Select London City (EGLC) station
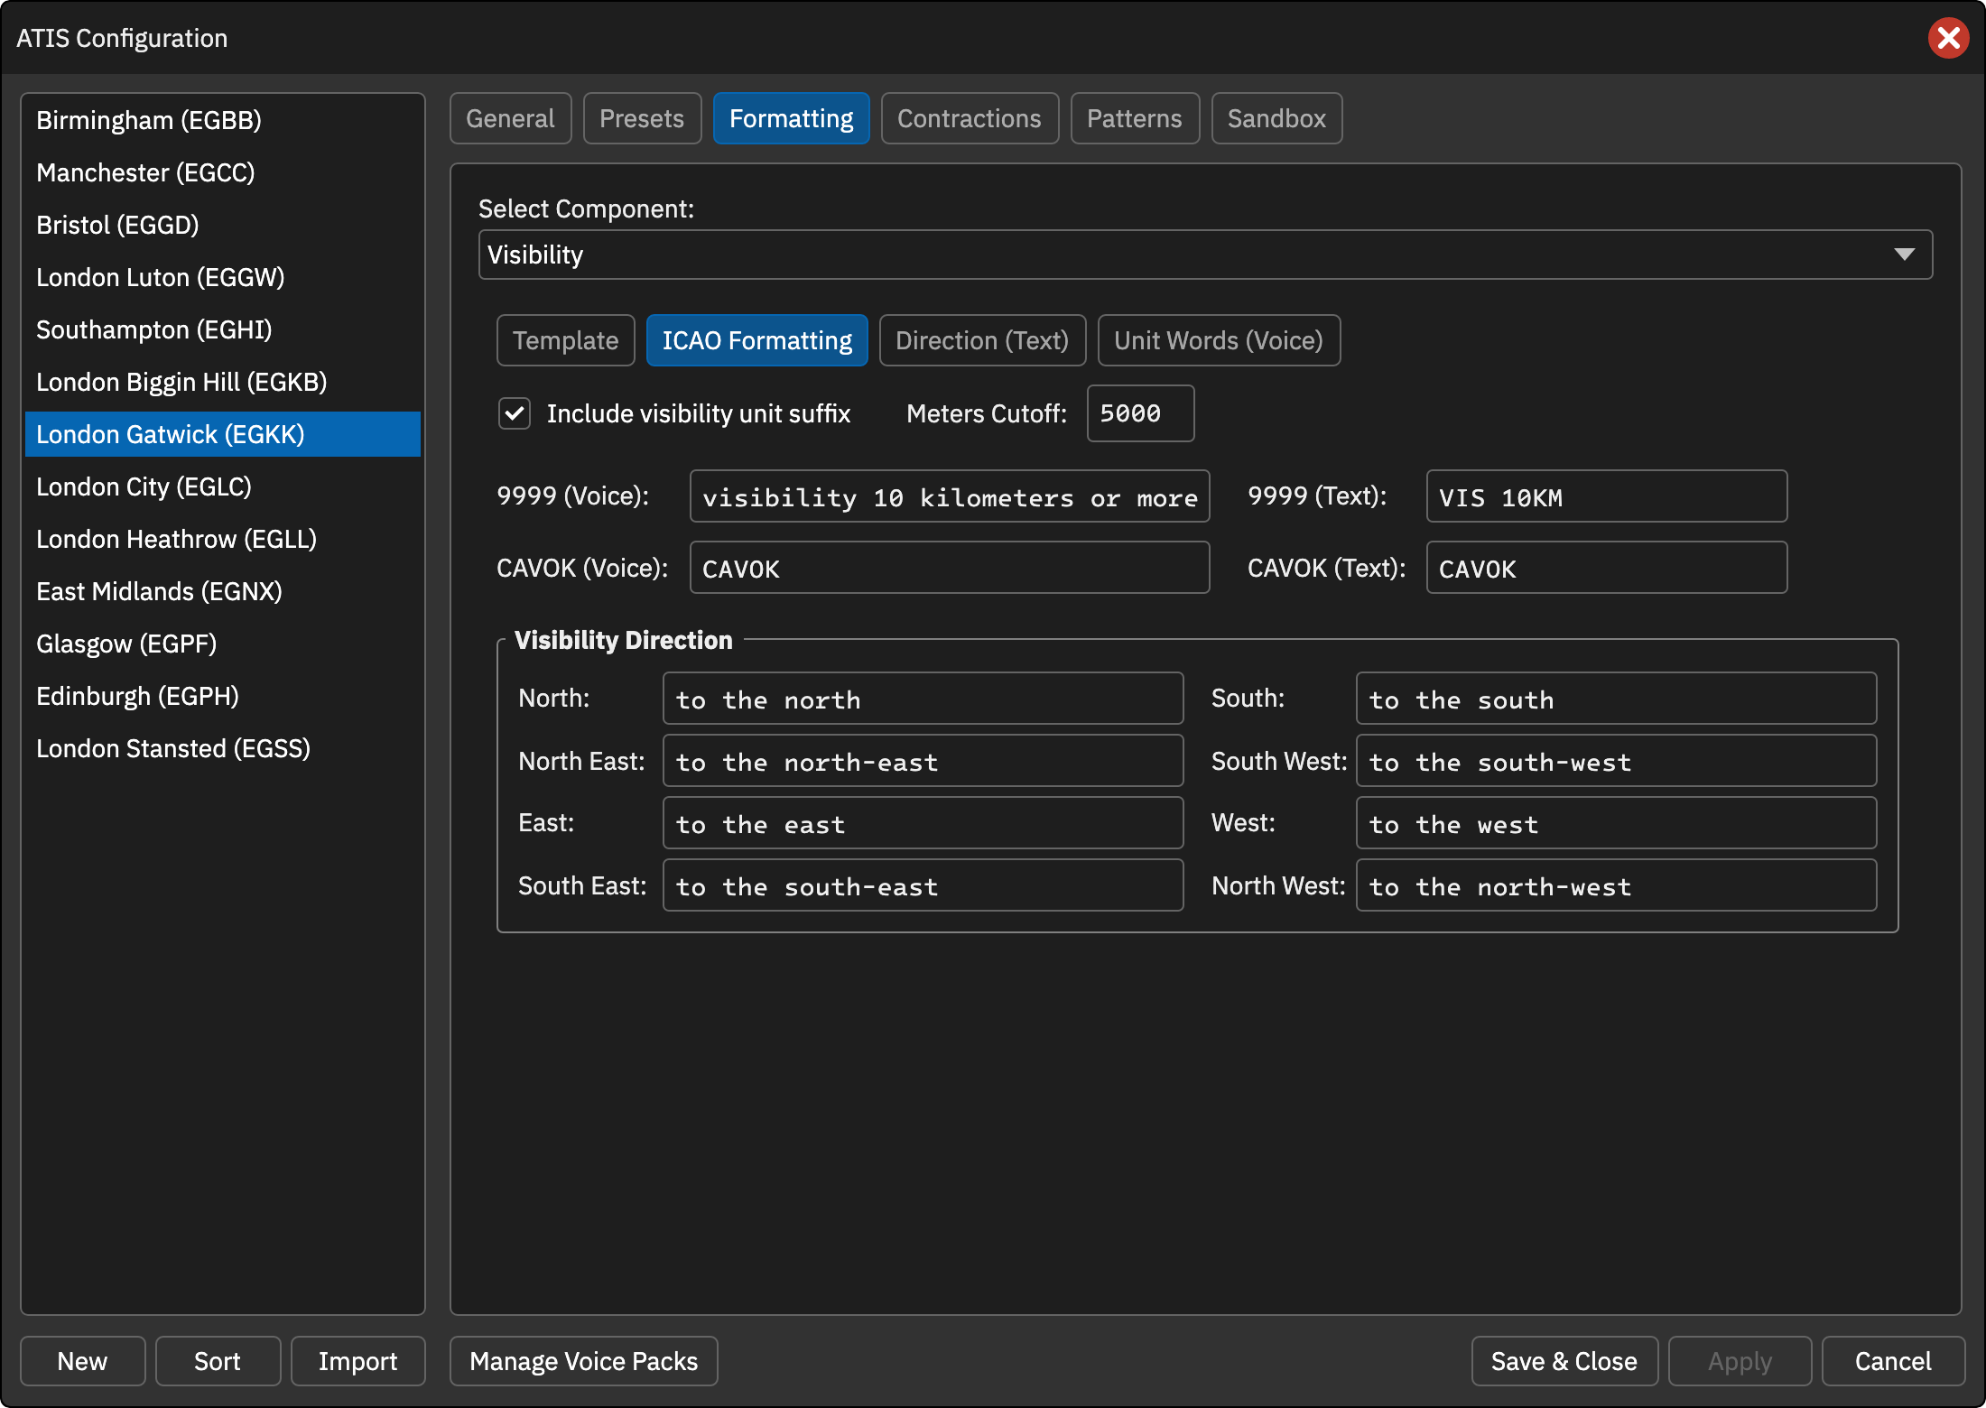Image resolution: width=1986 pixels, height=1408 pixels. tap(223, 486)
